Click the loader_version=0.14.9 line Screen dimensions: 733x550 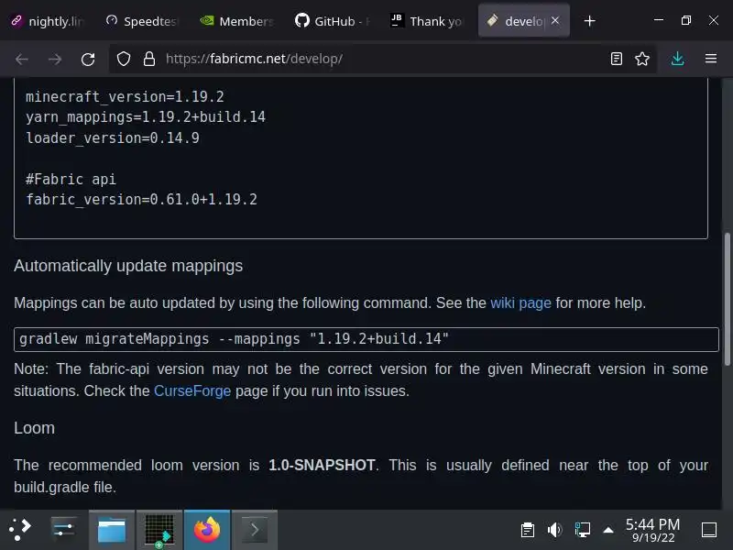(112, 138)
